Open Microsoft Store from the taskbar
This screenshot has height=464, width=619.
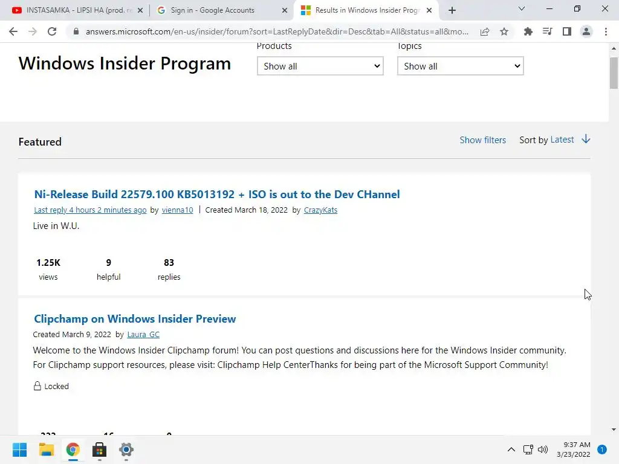point(100,449)
